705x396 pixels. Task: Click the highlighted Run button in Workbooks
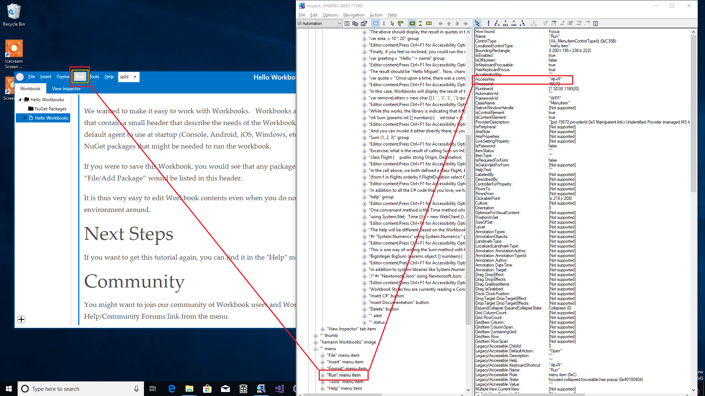[80, 77]
